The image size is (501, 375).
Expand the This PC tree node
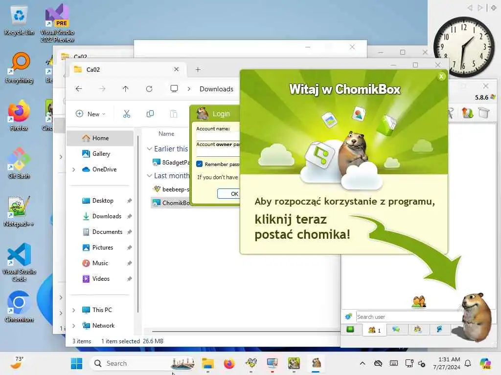point(74,310)
